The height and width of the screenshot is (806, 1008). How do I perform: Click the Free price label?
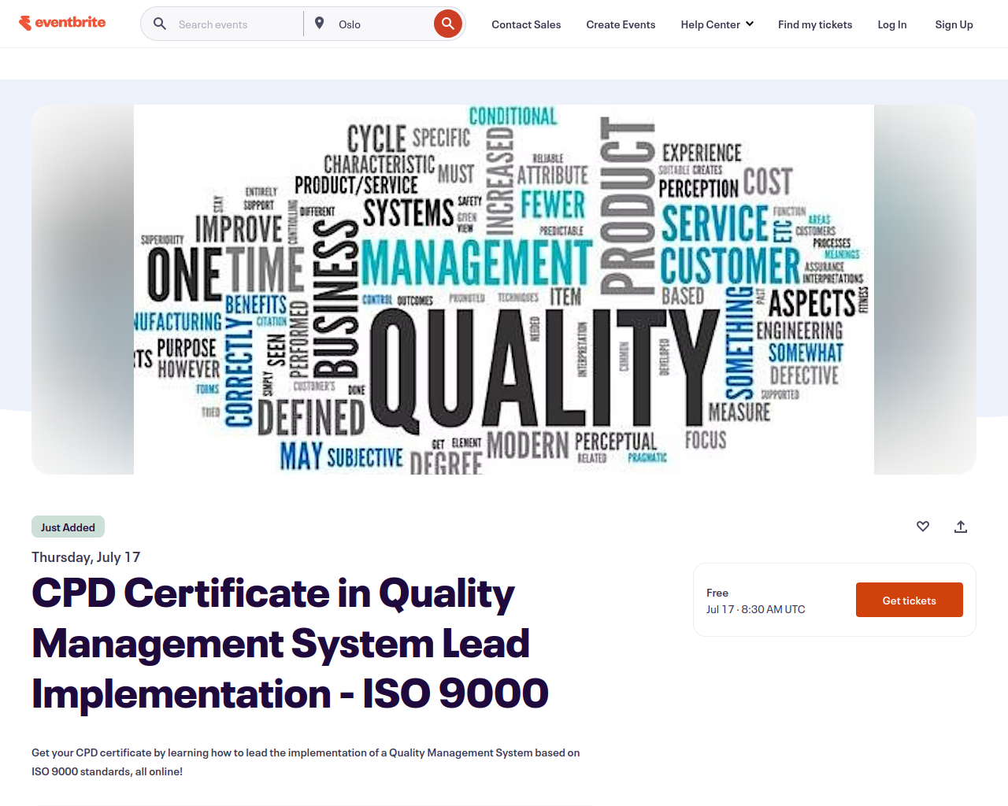tap(717, 593)
